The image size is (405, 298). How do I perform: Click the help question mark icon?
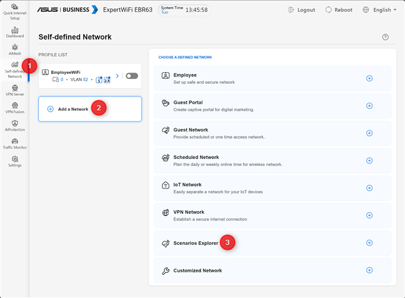click(386, 37)
